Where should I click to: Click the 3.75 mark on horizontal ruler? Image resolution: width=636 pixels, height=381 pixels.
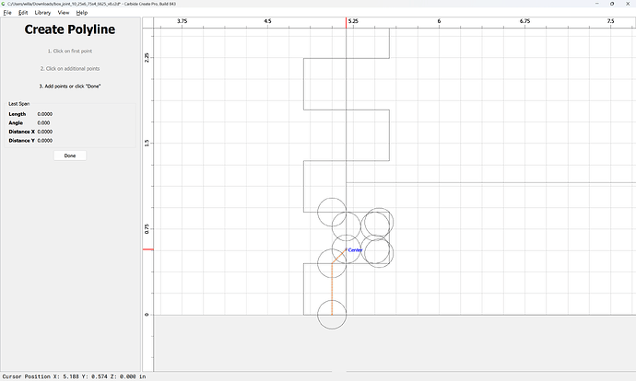183,21
